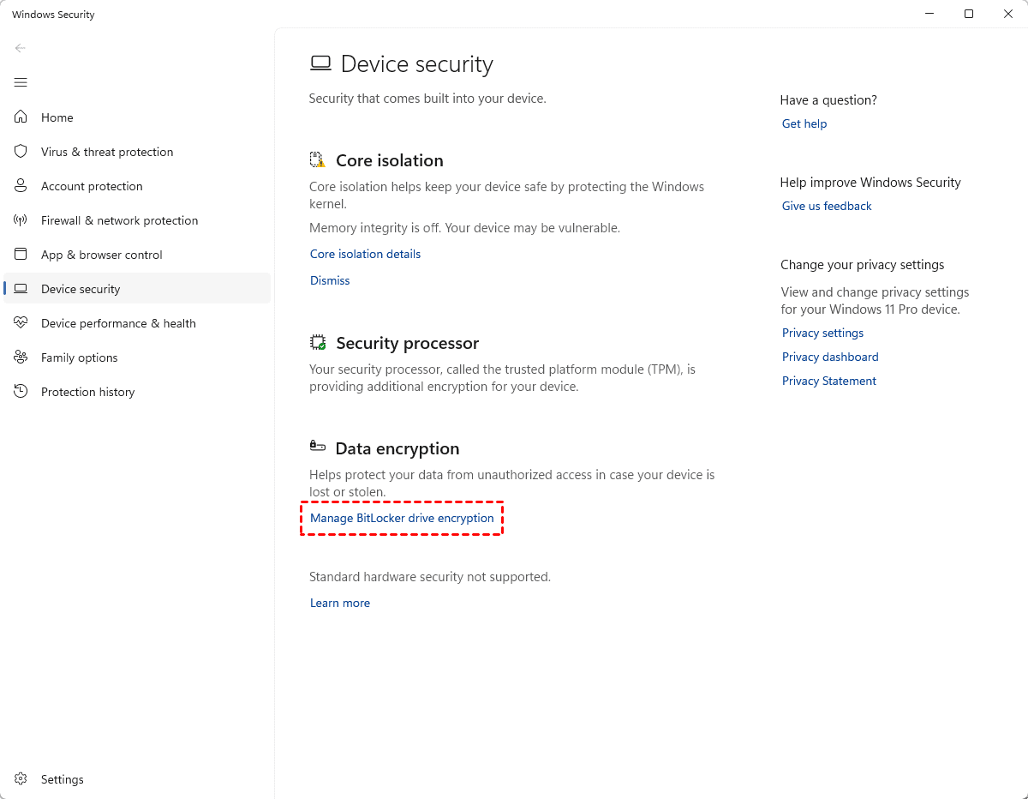Dismiss the Core isolation warning
This screenshot has height=799, width=1028.
pyautogui.click(x=330, y=280)
